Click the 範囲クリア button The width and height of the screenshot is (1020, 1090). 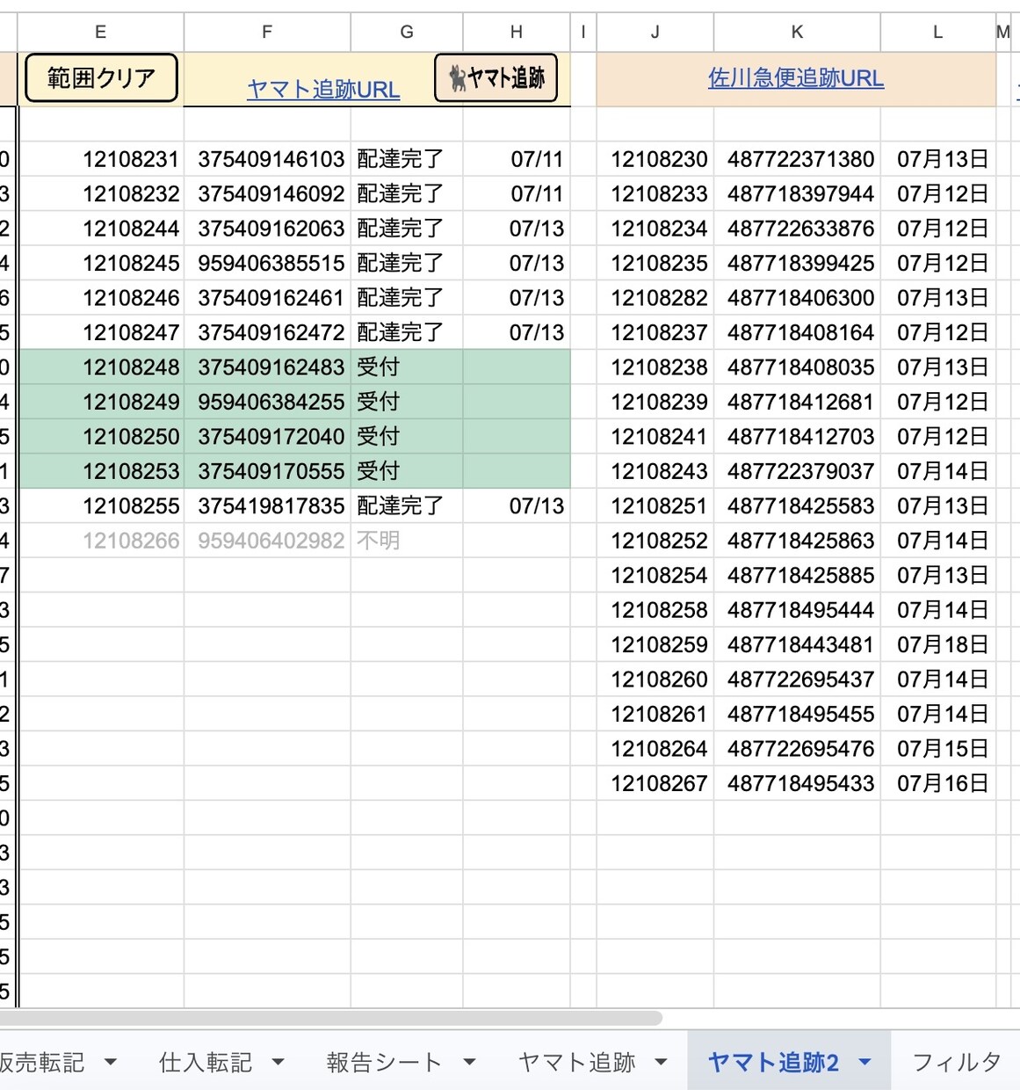pyautogui.click(x=101, y=78)
